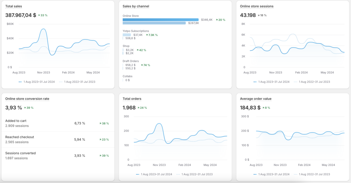
Task: Open the Total sales report title
Action: tap(14, 6)
